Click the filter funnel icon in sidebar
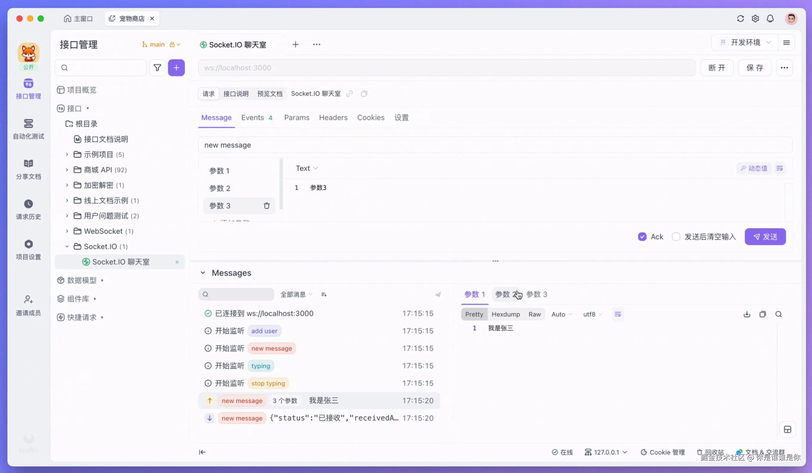 157,68
